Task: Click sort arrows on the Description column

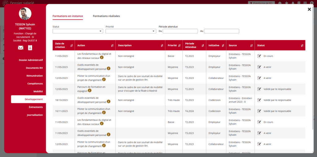Action: click(x=162, y=45)
